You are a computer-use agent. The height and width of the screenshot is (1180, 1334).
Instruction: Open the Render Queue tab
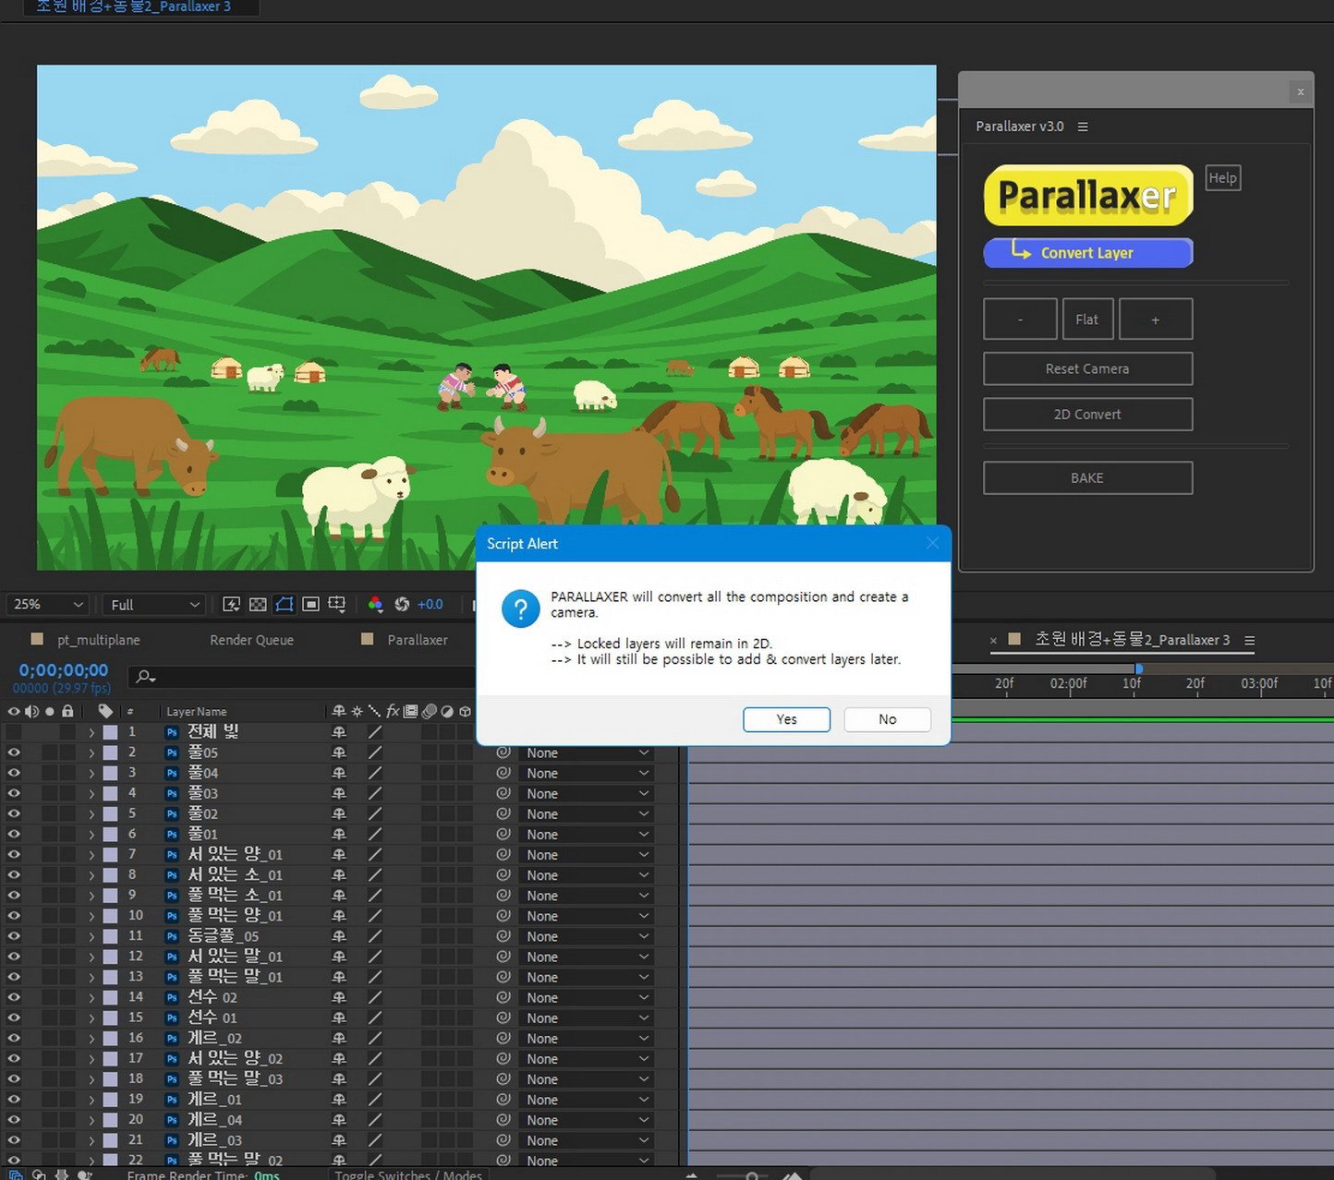(x=251, y=640)
